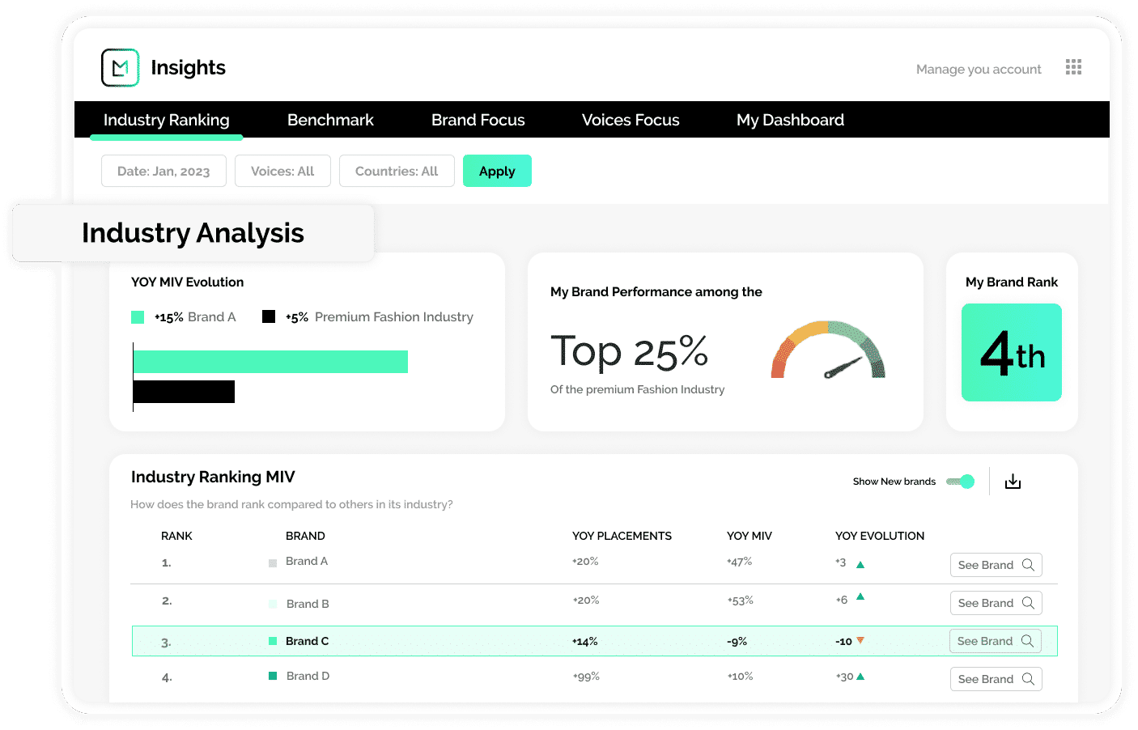Click the BRAND column header
Image resolution: width=1138 pixels, height=730 pixels.
coord(305,536)
